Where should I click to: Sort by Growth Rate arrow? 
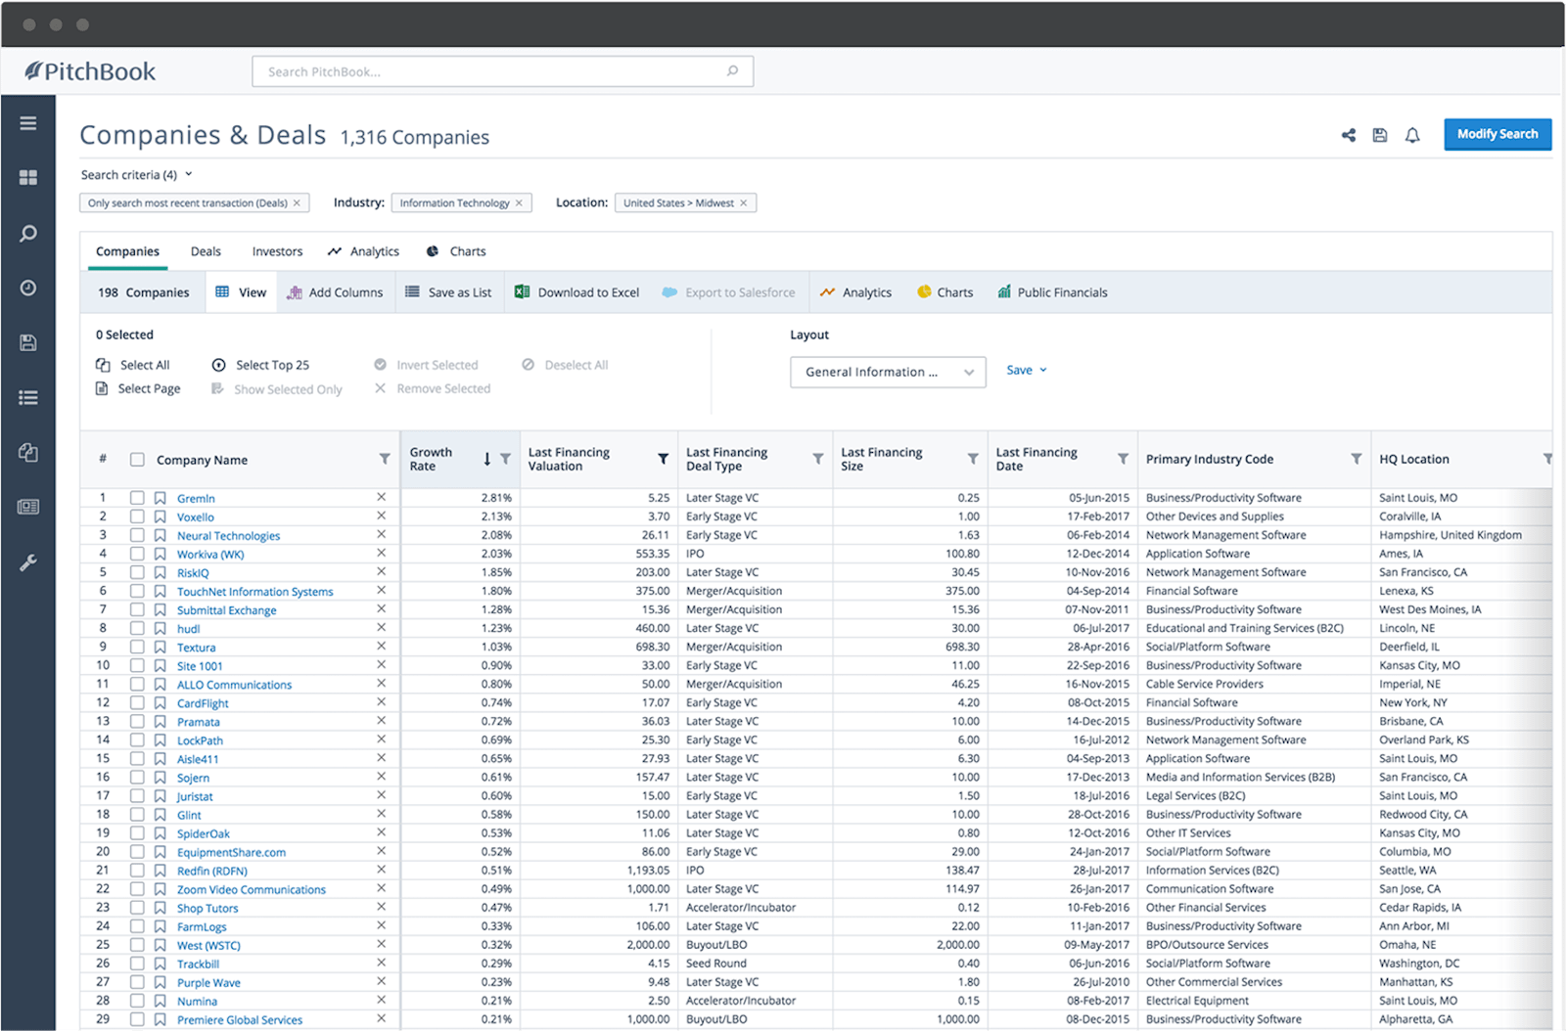pyautogui.click(x=486, y=459)
